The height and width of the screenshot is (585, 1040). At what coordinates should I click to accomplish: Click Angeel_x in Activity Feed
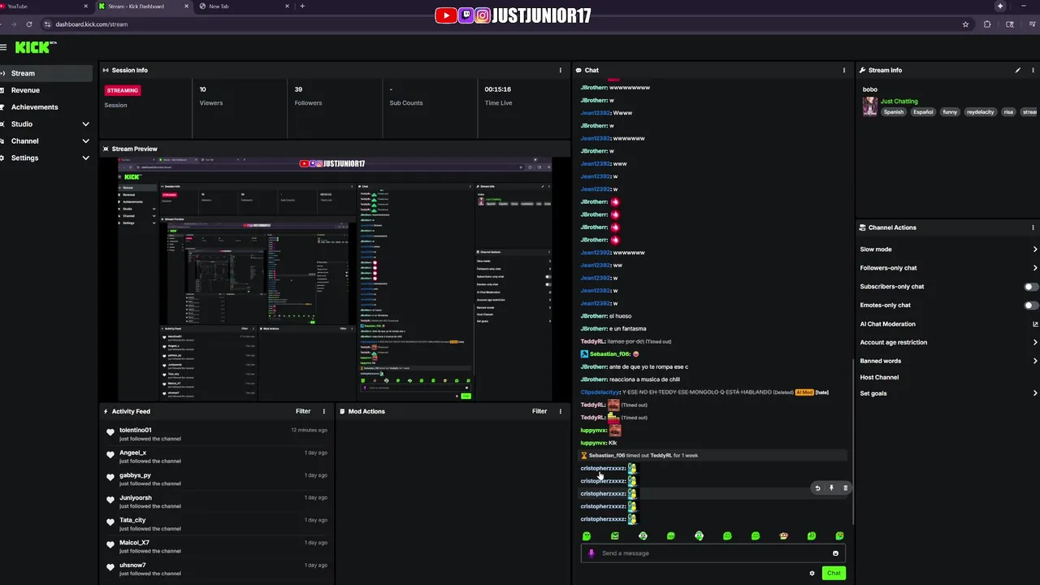pyautogui.click(x=132, y=453)
